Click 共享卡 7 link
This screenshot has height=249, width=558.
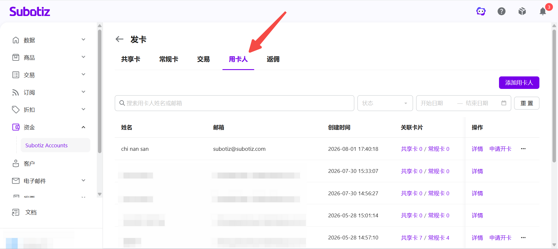click(x=412, y=238)
